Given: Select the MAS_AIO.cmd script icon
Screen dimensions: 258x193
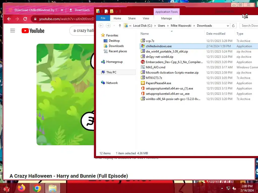Looking at the screenshot, I should pyautogui.click(x=143, y=67).
